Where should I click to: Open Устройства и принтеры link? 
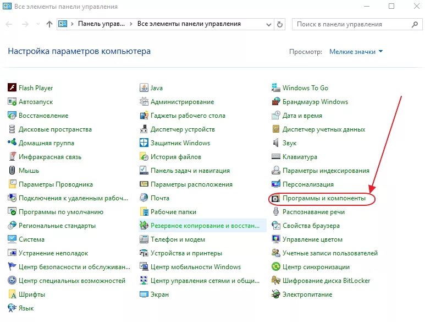pos(186,253)
